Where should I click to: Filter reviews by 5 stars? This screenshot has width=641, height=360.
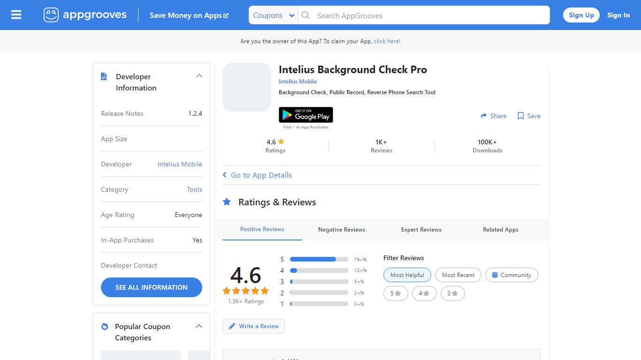(x=396, y=293)
